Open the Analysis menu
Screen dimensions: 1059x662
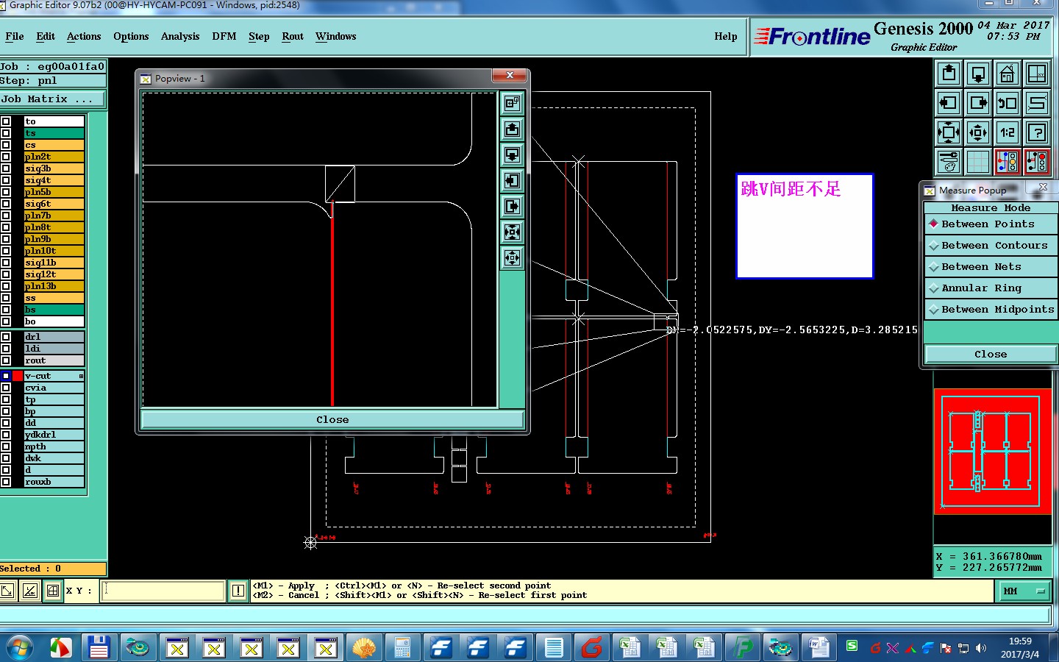point(180,36)
